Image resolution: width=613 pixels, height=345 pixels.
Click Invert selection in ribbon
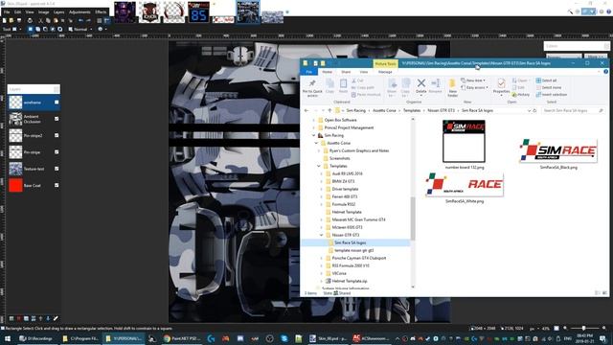pyautogui.click(x=552, y=95)
